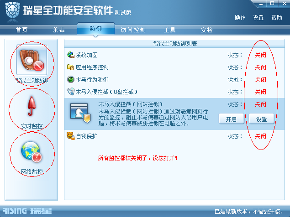This screenshot has width=290, height=217.
Task: Select the 木马入侵拦截(U盘拦截) row label
Action: 106,92
